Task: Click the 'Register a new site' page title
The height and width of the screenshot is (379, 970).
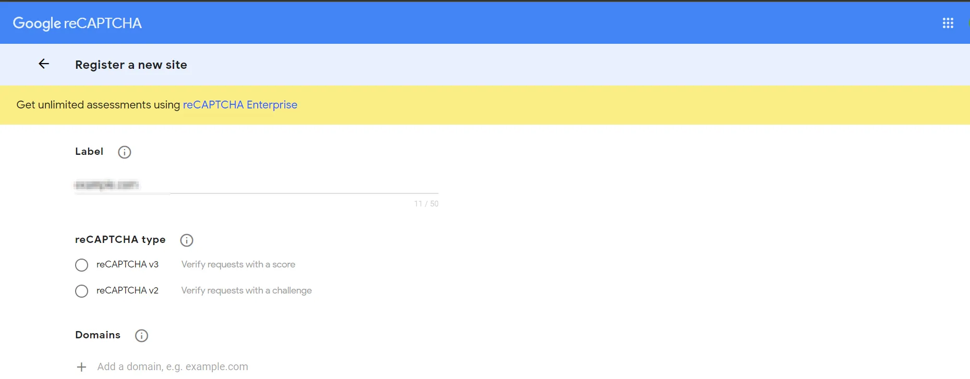Action: coord(131,65)
